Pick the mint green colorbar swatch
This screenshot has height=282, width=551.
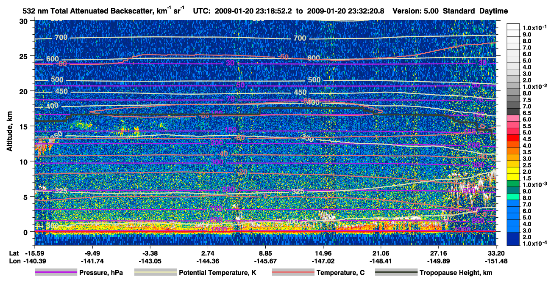pos(513,196)
